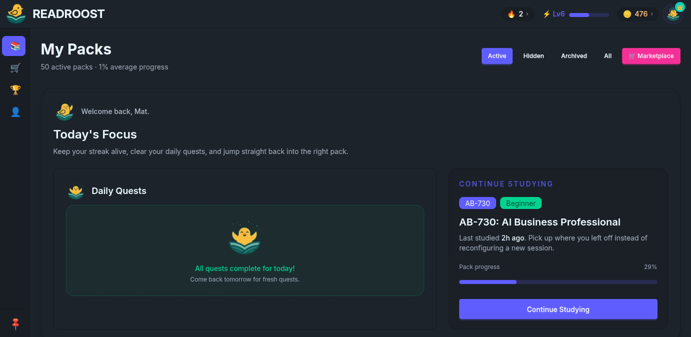Switch to the Archived packs tab

(574, 56)
